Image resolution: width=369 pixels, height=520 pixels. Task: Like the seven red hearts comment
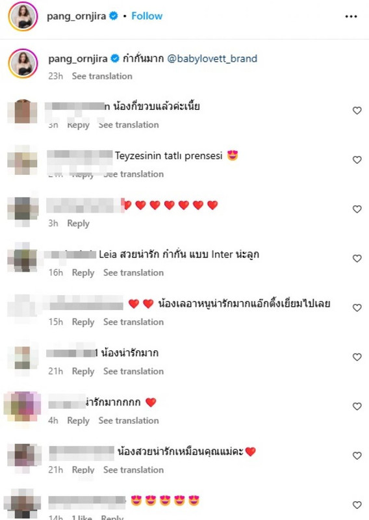point(357,209)
